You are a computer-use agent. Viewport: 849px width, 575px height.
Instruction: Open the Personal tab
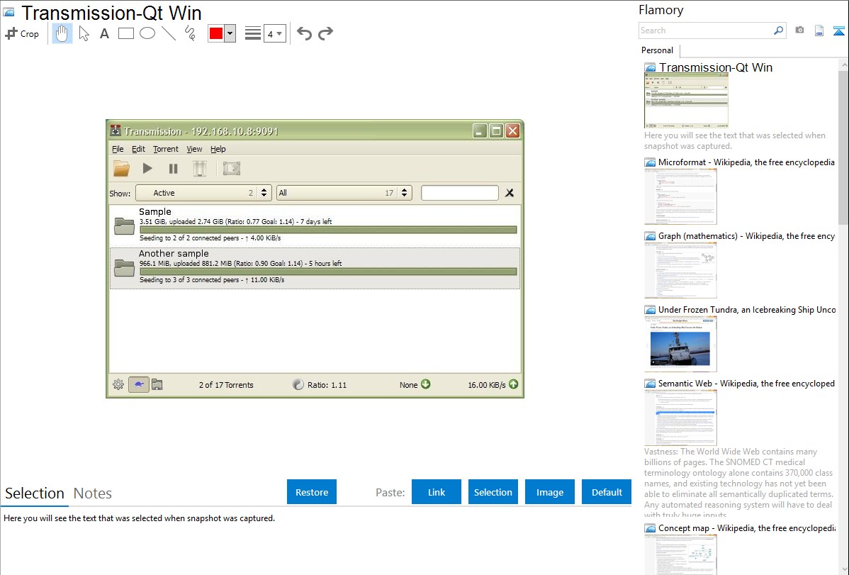pos(658,50)
